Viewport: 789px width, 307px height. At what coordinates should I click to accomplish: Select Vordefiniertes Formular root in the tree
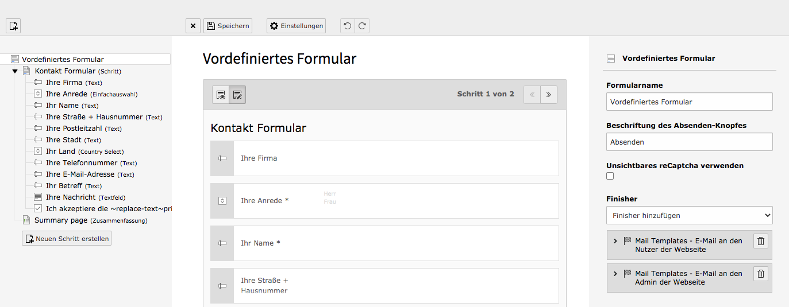pos(63,59)
